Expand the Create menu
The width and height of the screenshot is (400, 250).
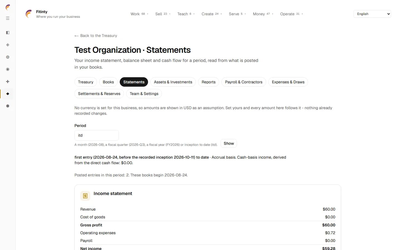[212, 14]
